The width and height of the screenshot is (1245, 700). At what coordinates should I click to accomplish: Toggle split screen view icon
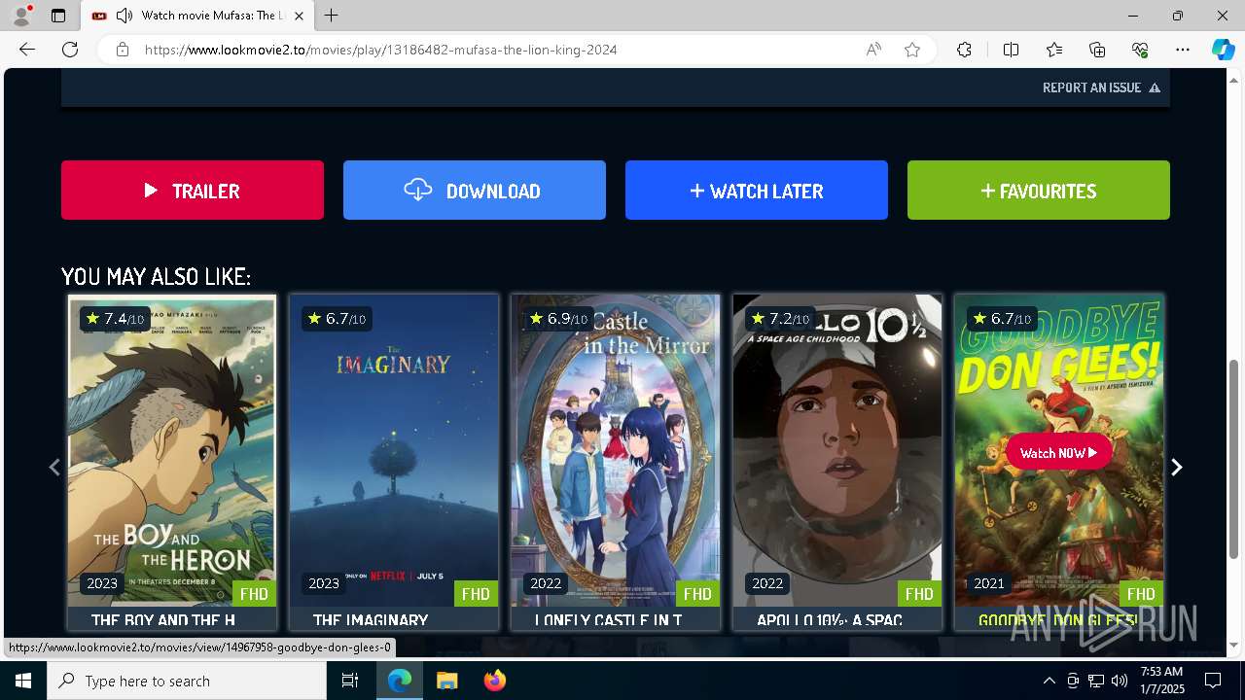(x=1011, y=50)
